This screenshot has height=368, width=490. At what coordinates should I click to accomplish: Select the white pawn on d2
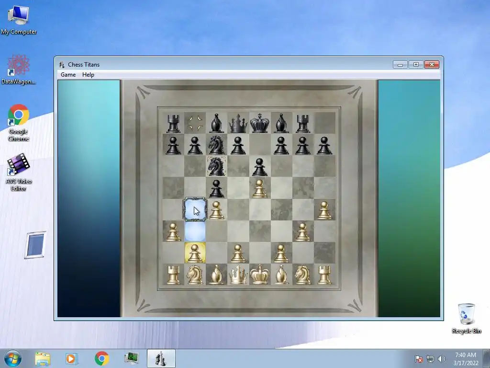238,253
